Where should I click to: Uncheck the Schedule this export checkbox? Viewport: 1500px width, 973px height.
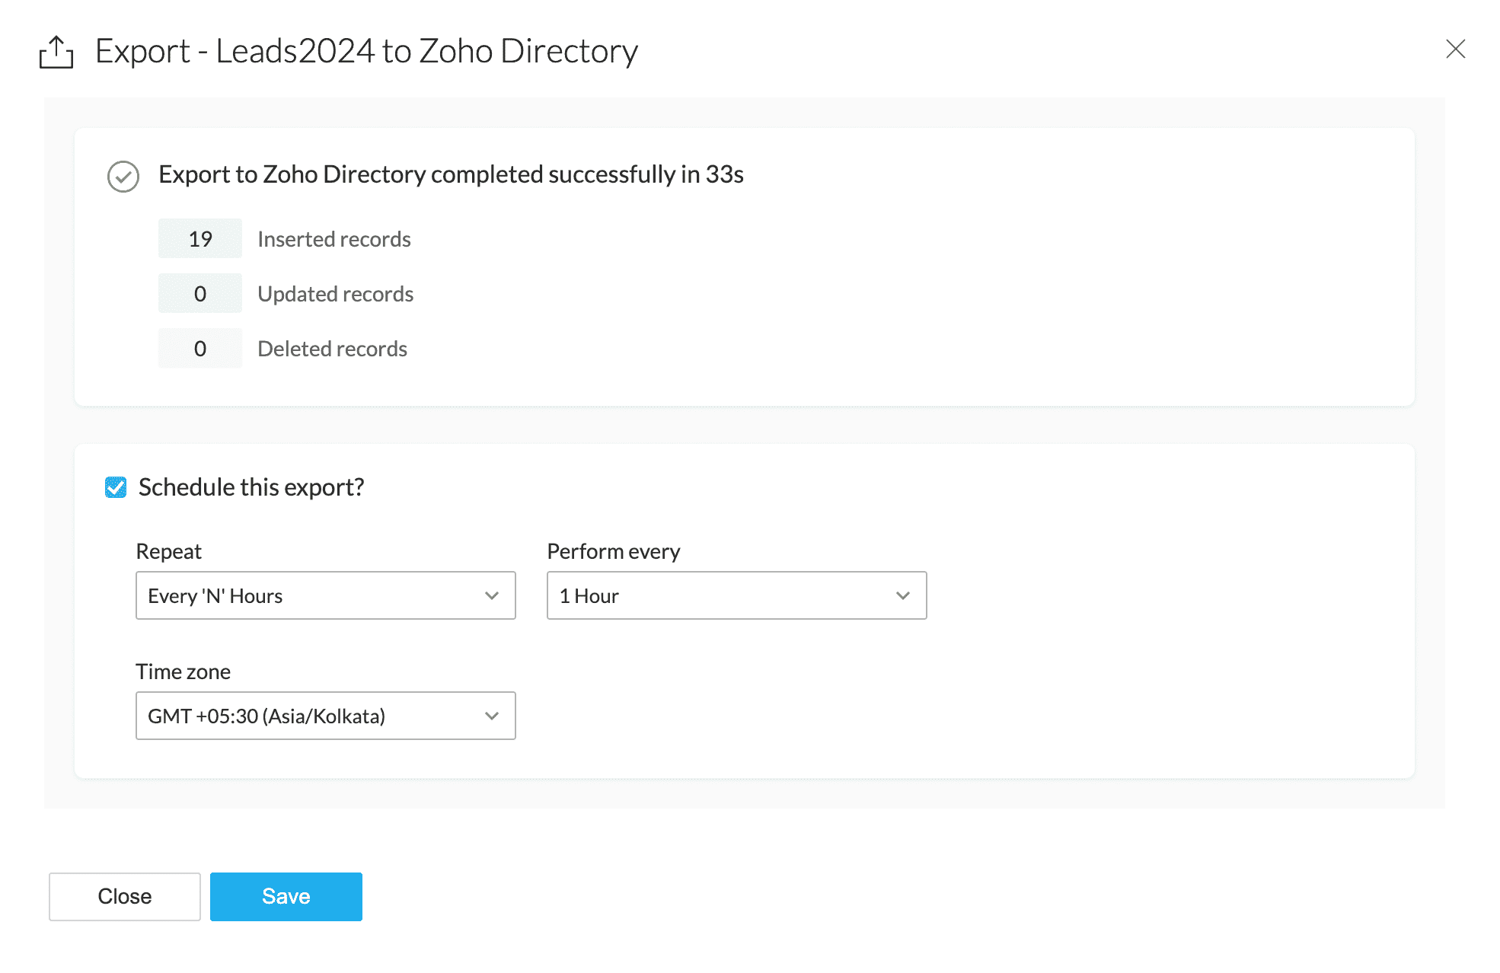click(116, 487)
